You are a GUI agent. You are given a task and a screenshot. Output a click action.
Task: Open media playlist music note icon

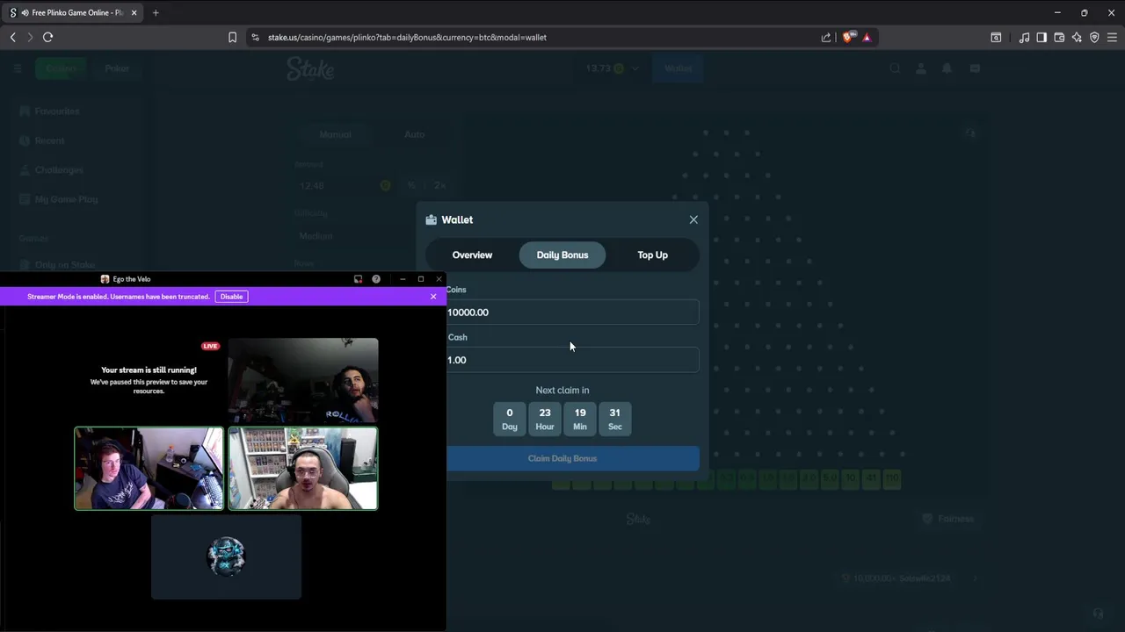(x=1024, y=37)
